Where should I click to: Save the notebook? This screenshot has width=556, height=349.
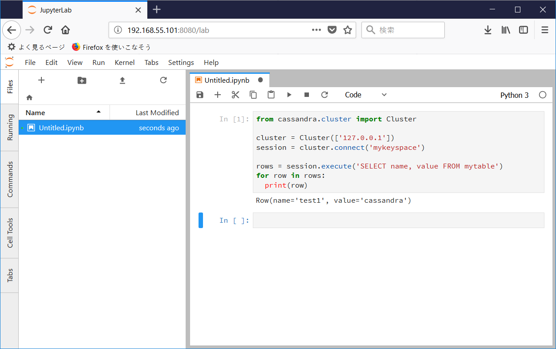(x=199, y=95)
